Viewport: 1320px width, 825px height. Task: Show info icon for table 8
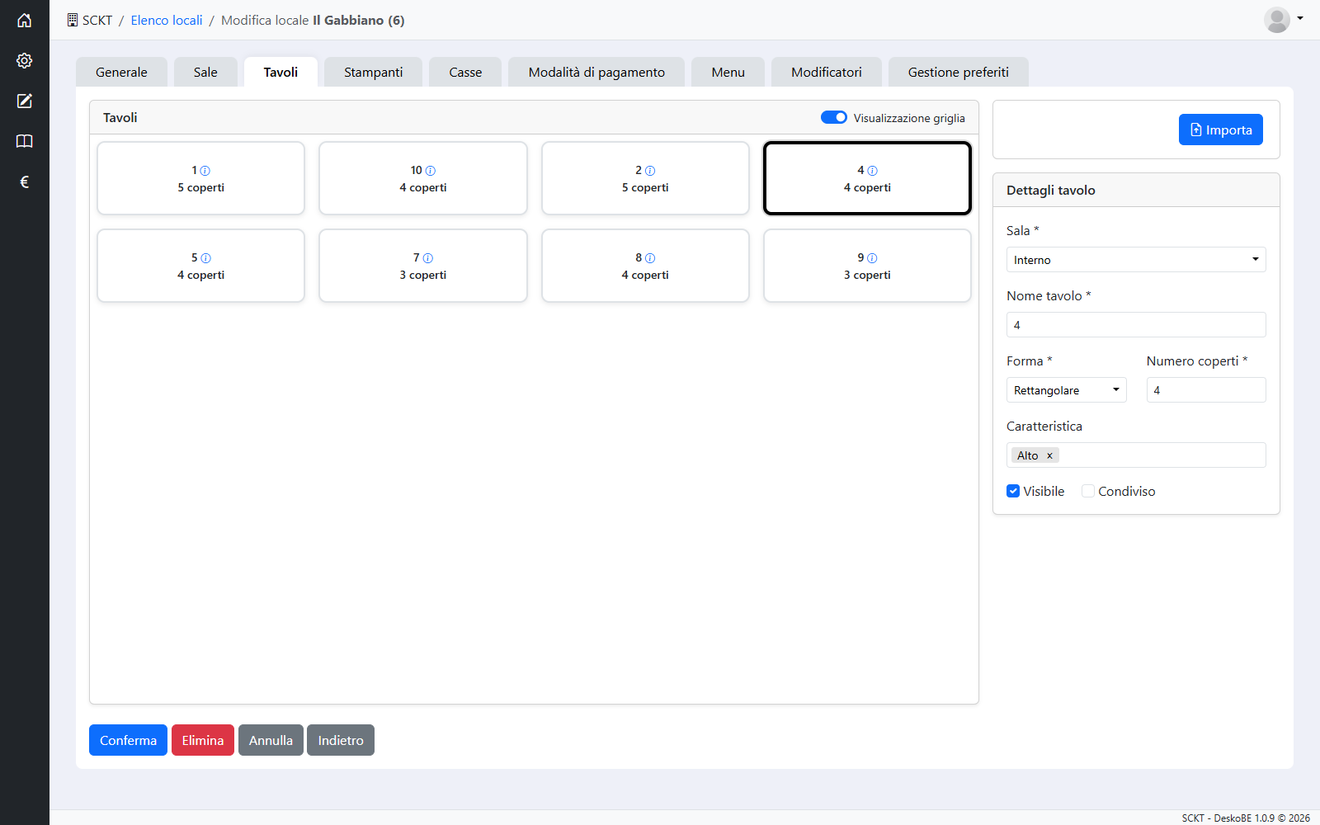click(650, 258)
